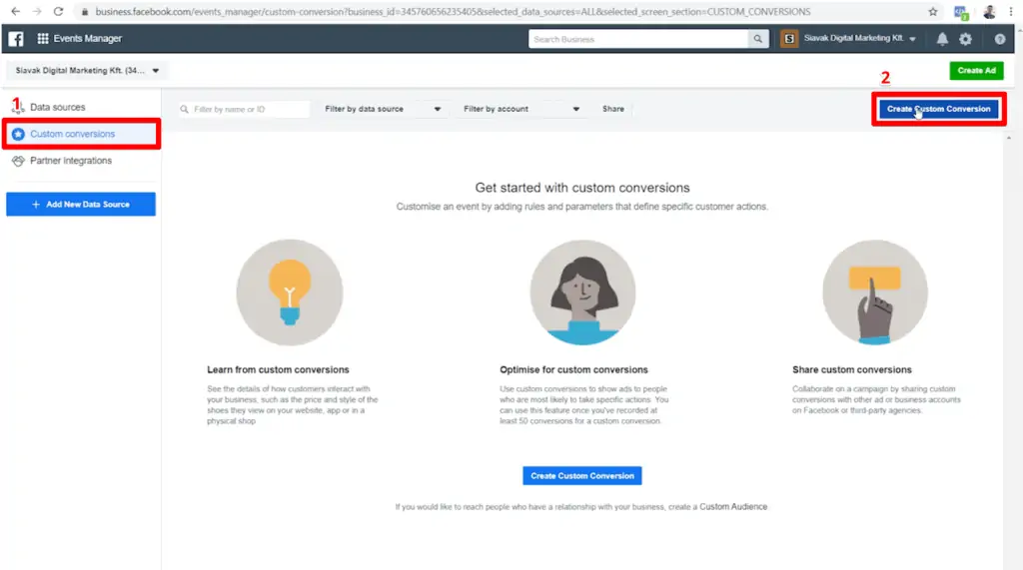Reload the page in browser

pyautogui.click(x=58, y=12)
